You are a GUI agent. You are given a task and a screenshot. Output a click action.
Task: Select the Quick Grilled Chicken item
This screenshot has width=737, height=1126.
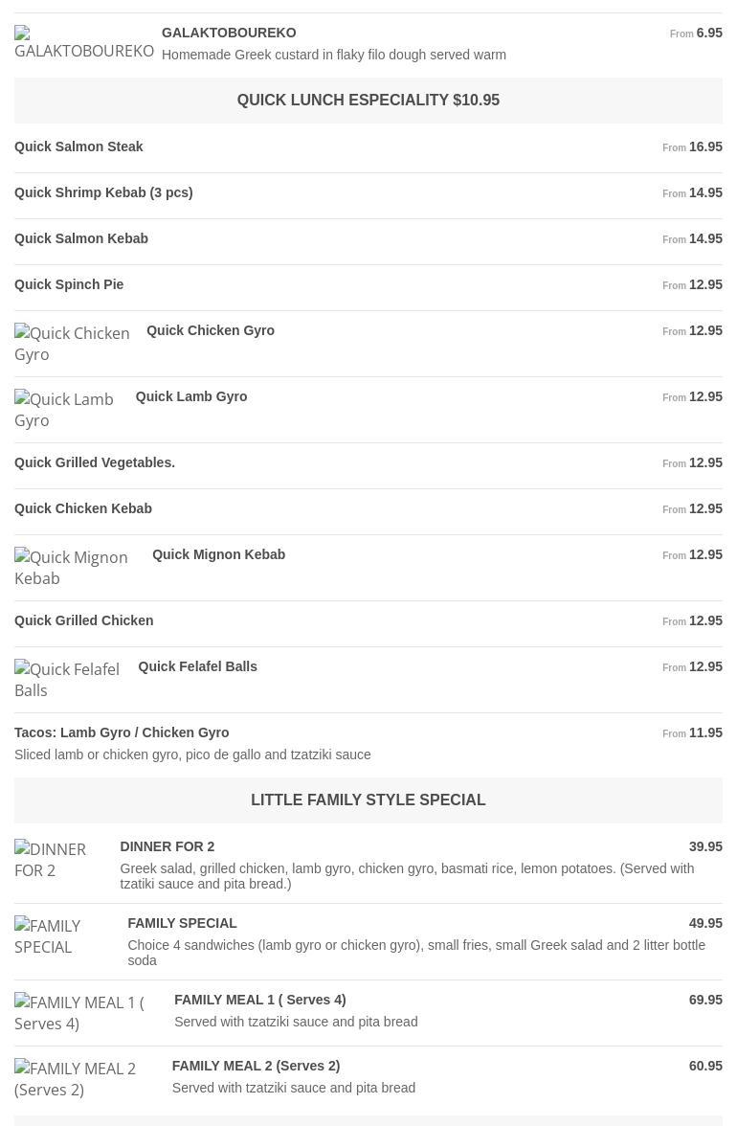click(84, 620)
